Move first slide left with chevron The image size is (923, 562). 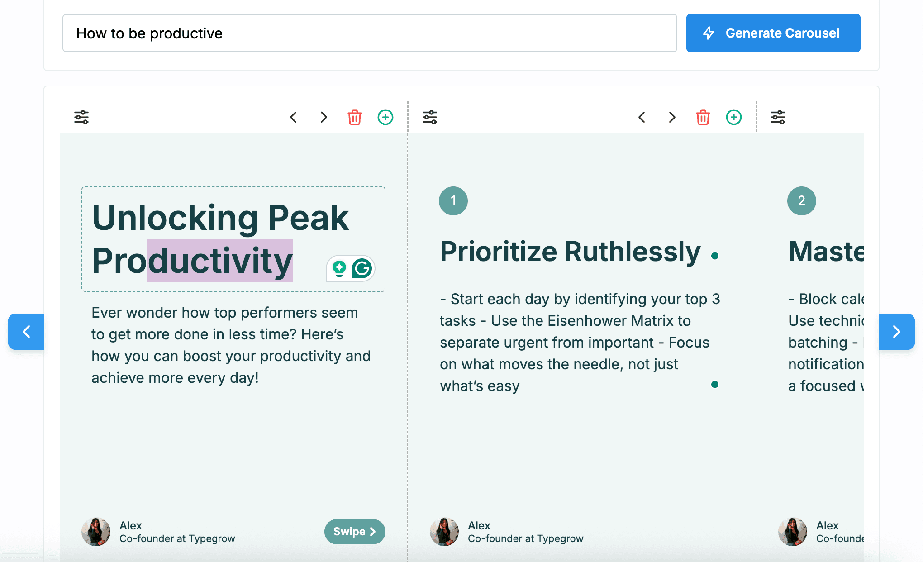[294, 117]
